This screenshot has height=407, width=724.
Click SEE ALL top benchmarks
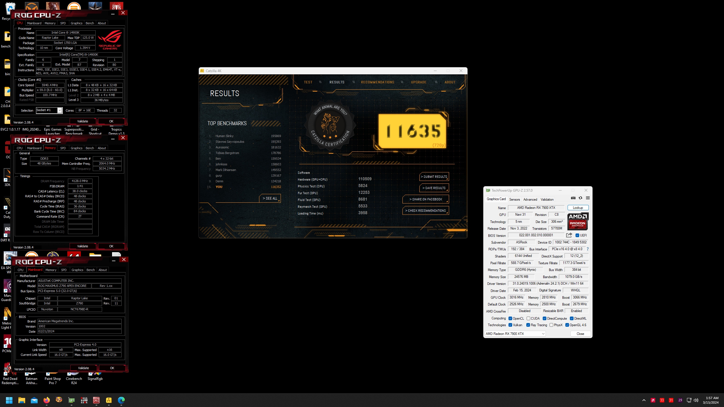coord(270,198)
